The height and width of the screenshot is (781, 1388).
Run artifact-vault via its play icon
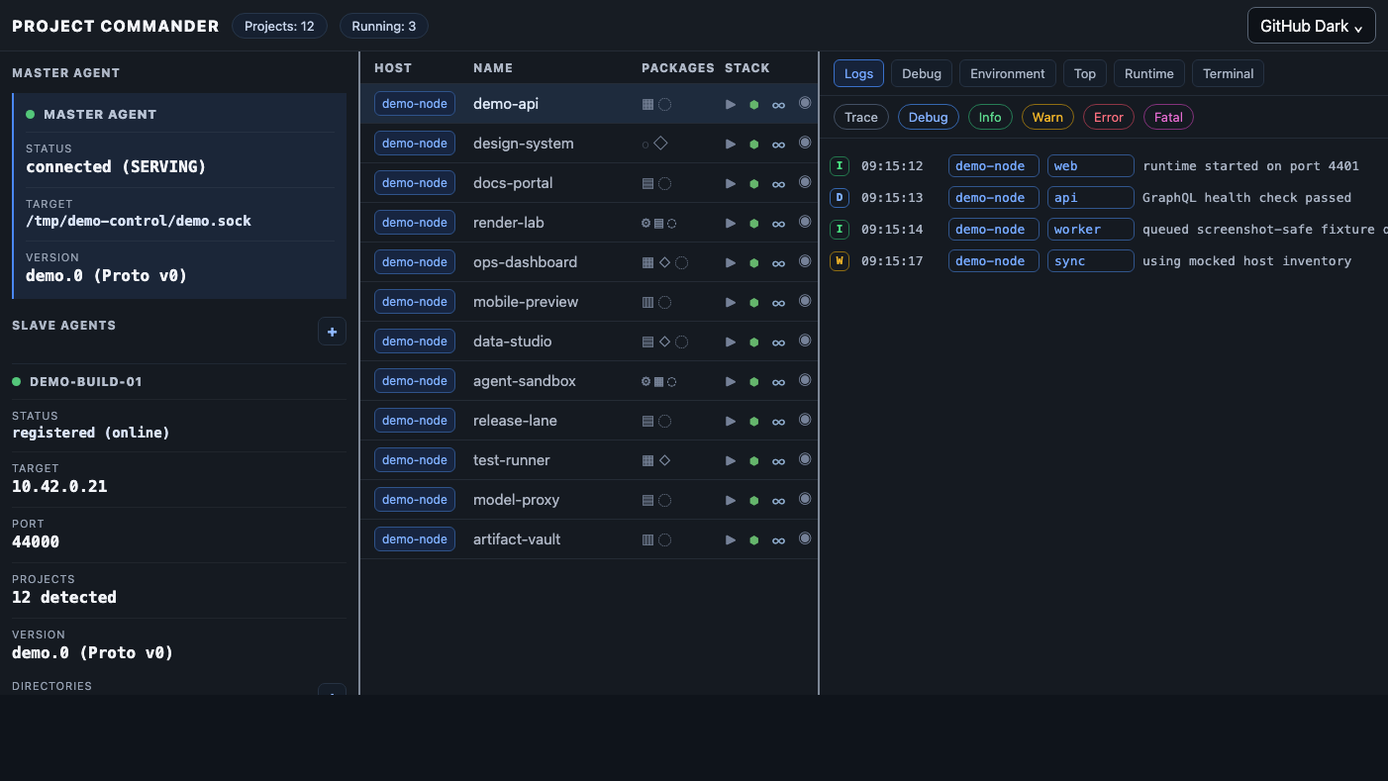pos(731,539)
